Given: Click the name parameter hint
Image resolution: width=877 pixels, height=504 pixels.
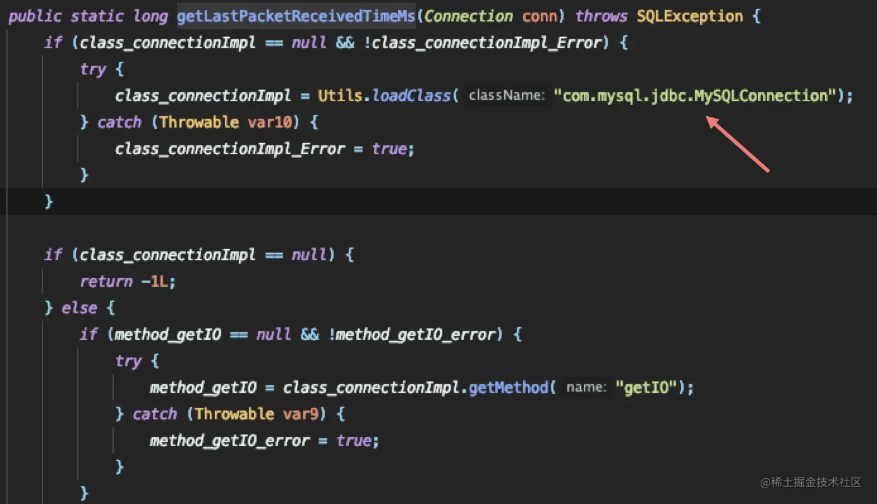Looking at the screenshot, I should point(587,387).
